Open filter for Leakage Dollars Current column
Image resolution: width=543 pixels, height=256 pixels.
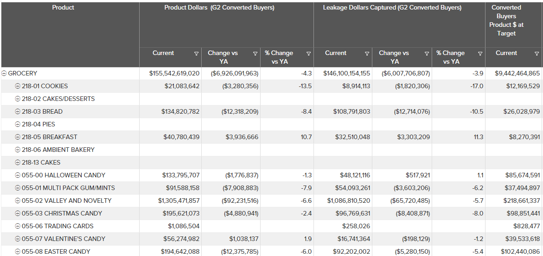click(x=367, y=54)
